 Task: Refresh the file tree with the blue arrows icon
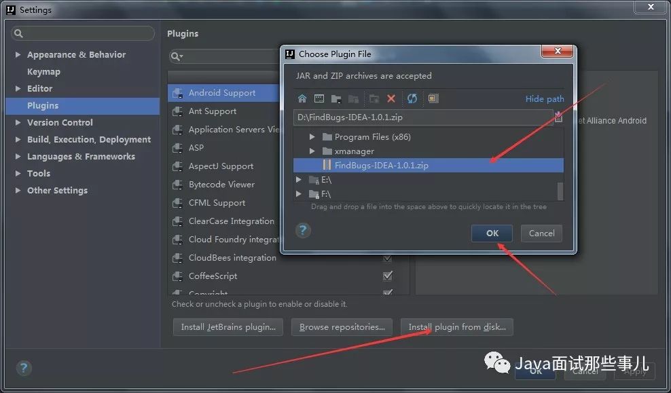(x=412, y=98)
